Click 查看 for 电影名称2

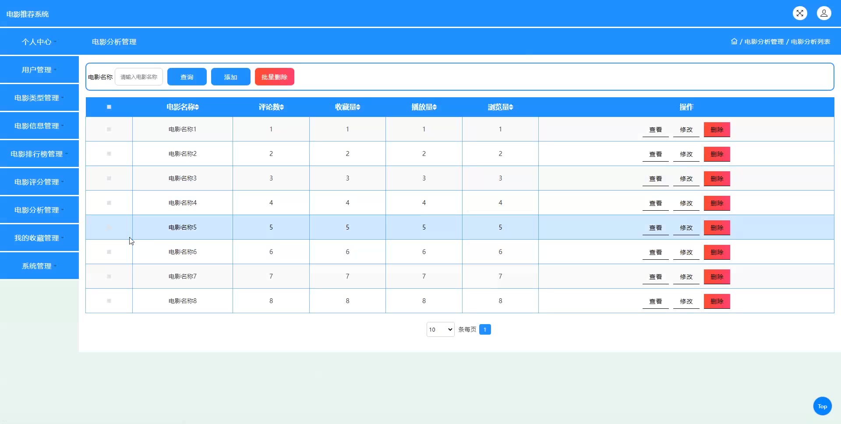[656, 154]
